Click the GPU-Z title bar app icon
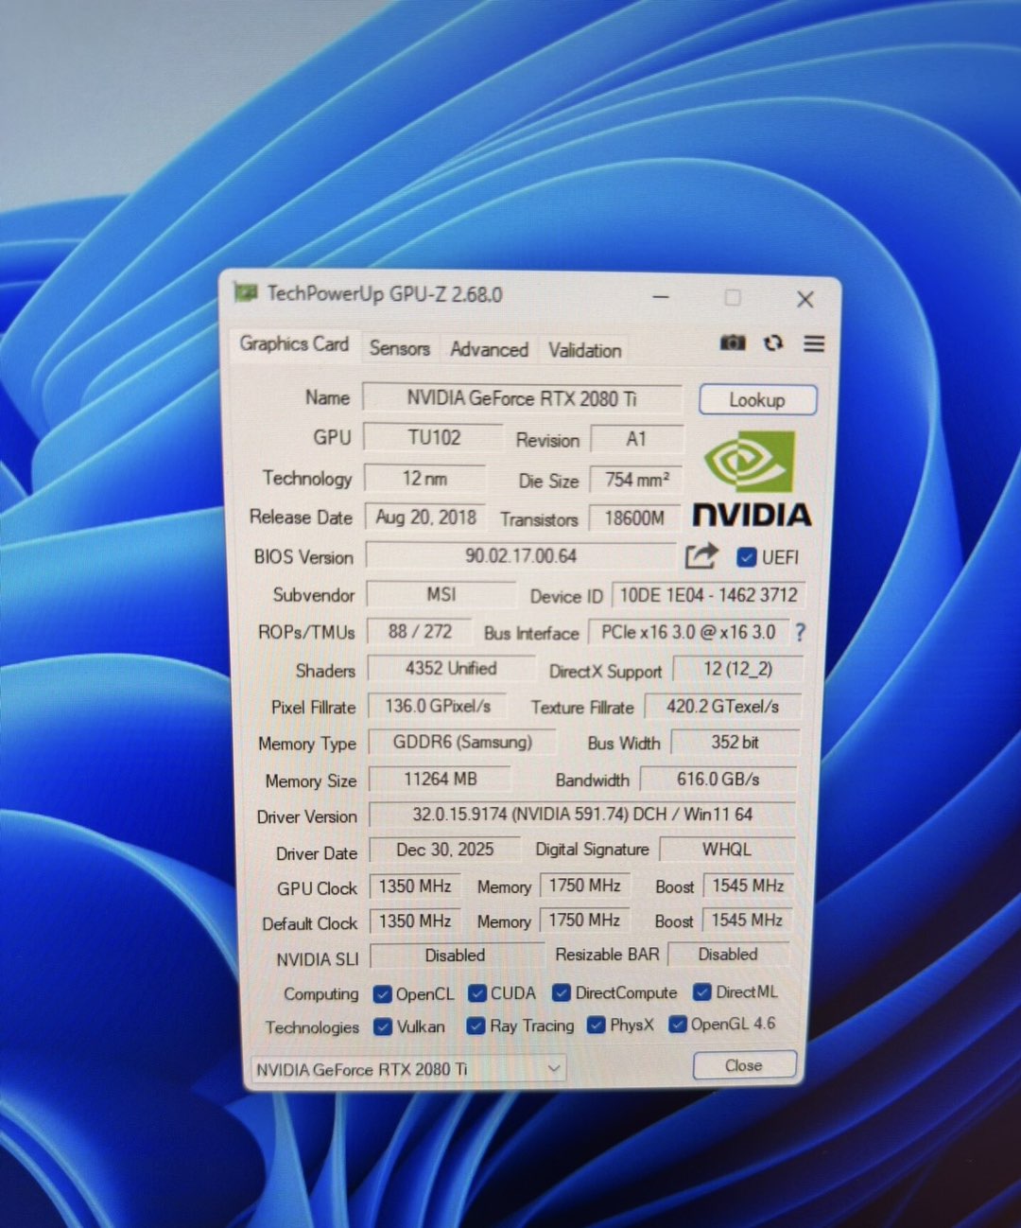Screen dimensions: 1021x1228 pos(246,292)
